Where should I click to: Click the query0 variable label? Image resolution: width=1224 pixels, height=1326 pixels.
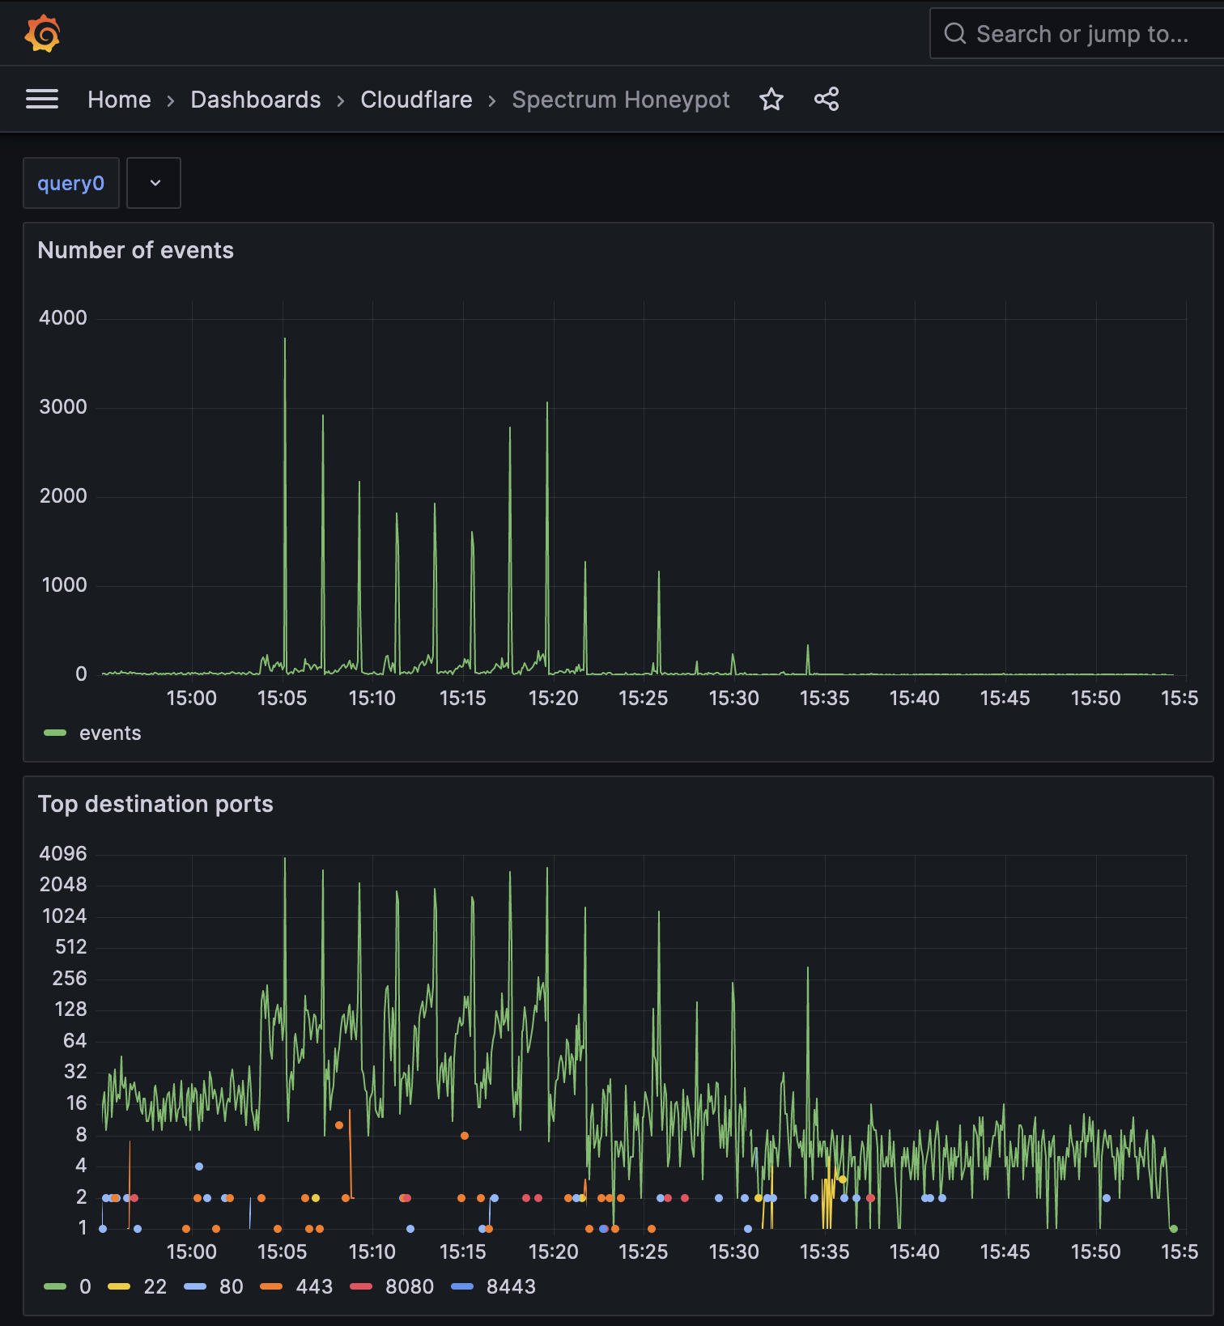71,184
